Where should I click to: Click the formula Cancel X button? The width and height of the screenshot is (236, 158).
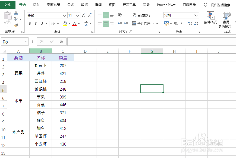42,41
